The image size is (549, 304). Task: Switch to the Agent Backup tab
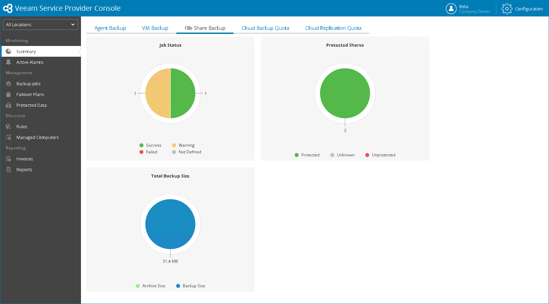110,28
